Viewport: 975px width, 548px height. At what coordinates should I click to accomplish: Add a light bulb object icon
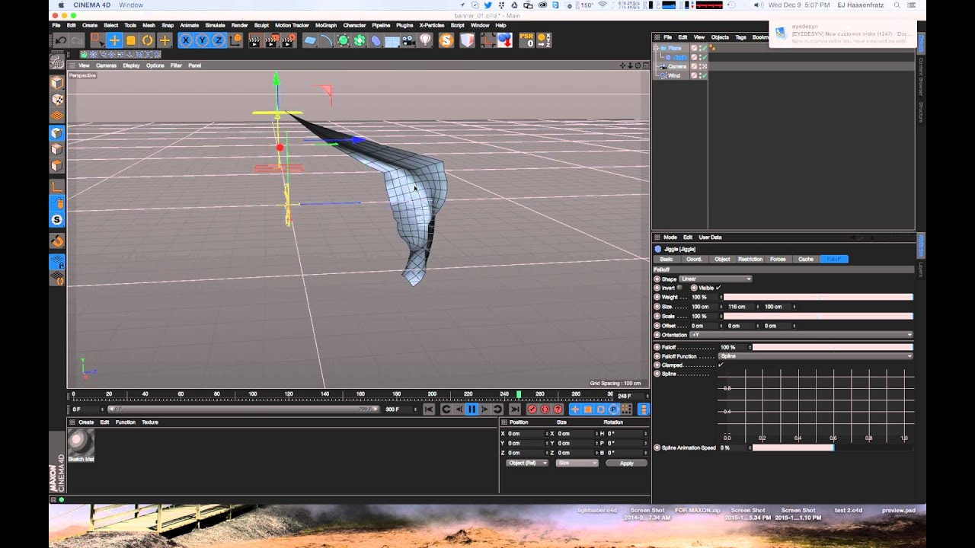click(426, 40)
